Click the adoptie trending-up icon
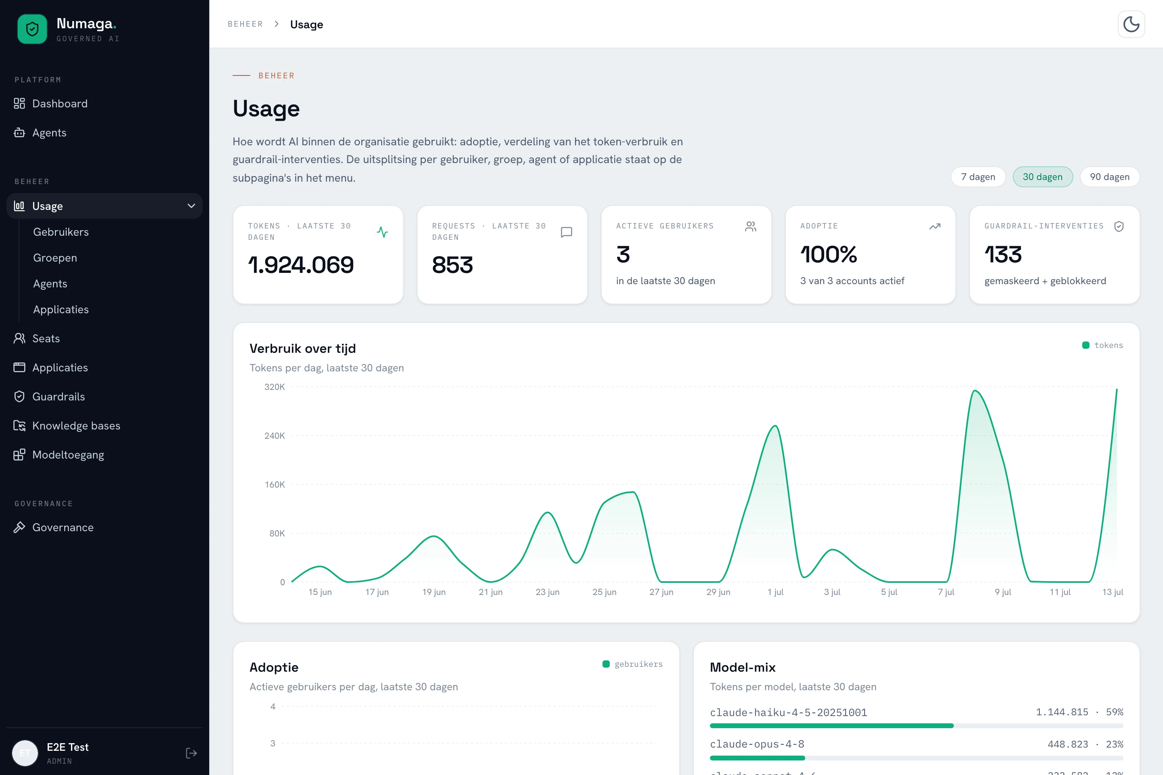This screenshot has height=775, width=1163. [x=934, y=226]
